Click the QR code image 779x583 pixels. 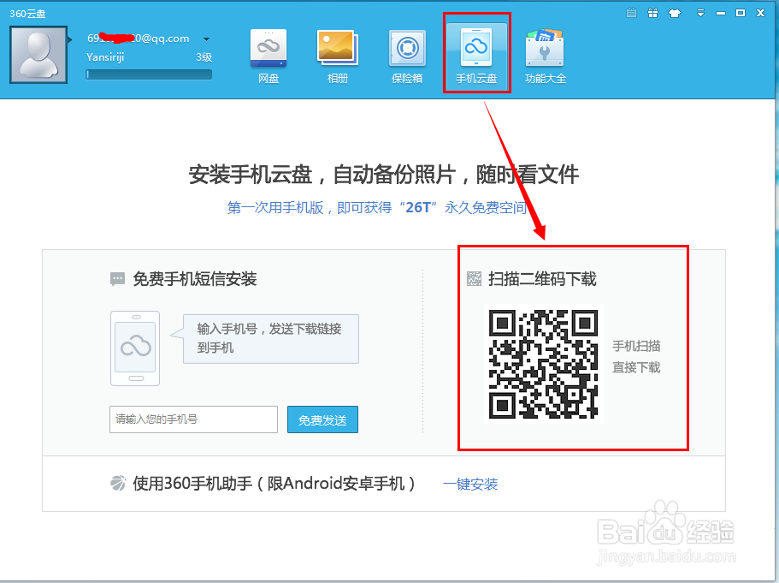pos(544,364)
